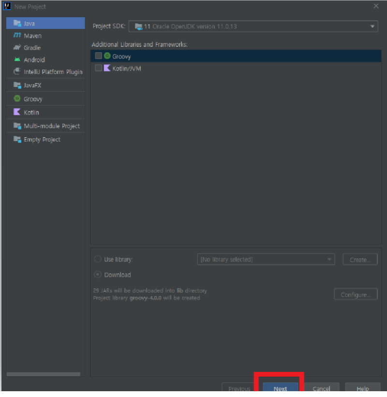
Task: Click the Empty Project folder icon
Action: (x=17, y=139)
